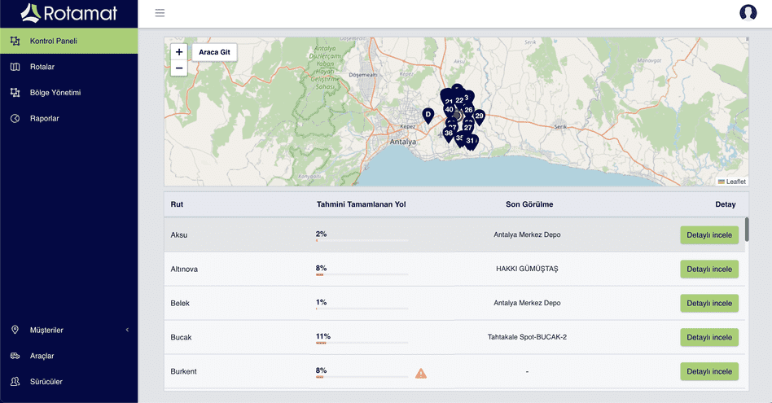Click the Burkent row warning triangle icon
The height and width of the screenshot is (403, 772).
click(x=421, y=373)
